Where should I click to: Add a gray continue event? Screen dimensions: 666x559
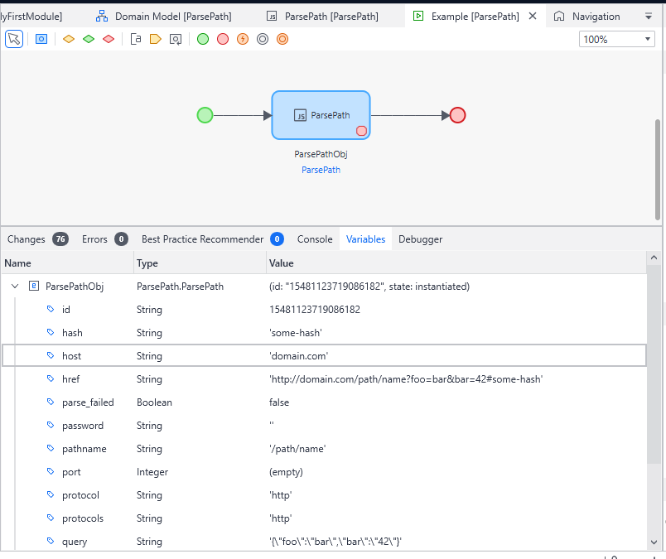pyautogui.click(x=263, y=39)
